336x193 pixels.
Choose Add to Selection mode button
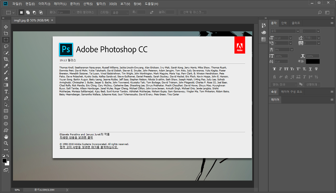[x=28, y=12]
